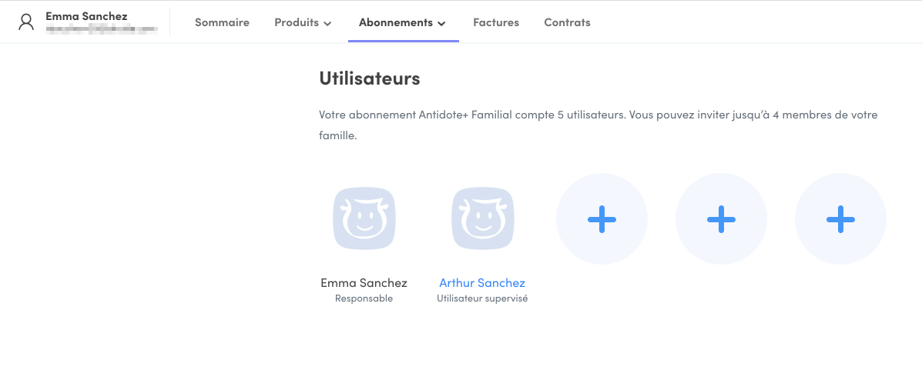Click Emma Sanchez's avatar icon
Screen dimensions: 922x380
pyautogui.click(x=364, y=219)
